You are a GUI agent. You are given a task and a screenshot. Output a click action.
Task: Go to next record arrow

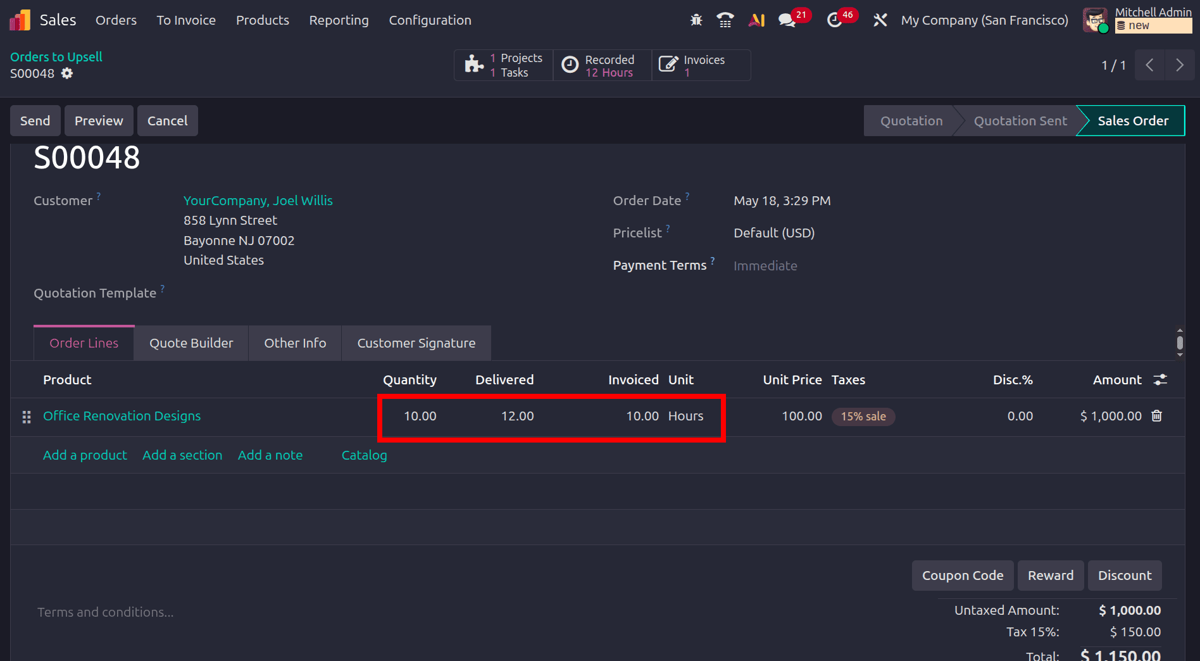1180,65
